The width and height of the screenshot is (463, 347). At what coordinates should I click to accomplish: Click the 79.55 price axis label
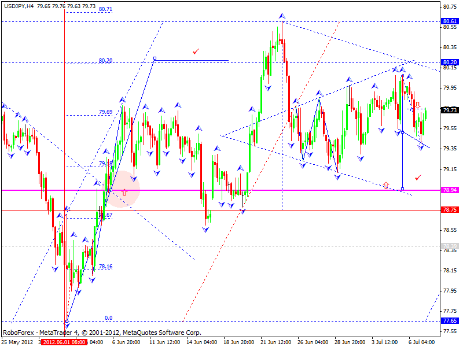(x=450, y=128)
